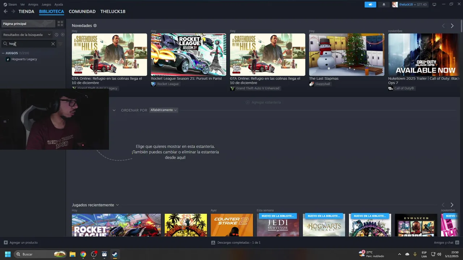Open Rocket League recent game cover
Viewport: 463px width, 260px height.
click(x=116, y=225)
